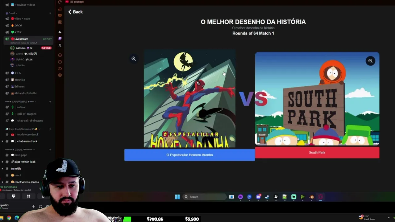This screenshot has width=395, height=222.
Task: Open the South Park poster thumbnail
Action: point(317,99)
